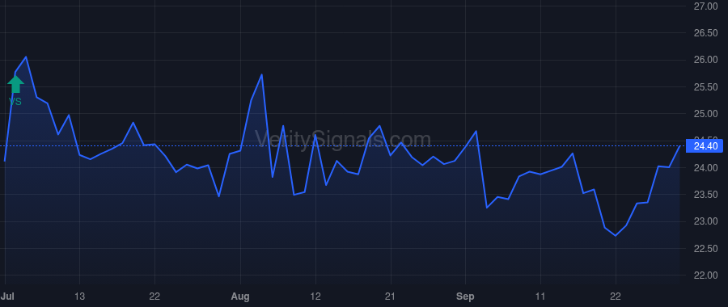Select the 27.00 price axis label
The width and height of the screenshot is (728, 307).
(705, 6)
